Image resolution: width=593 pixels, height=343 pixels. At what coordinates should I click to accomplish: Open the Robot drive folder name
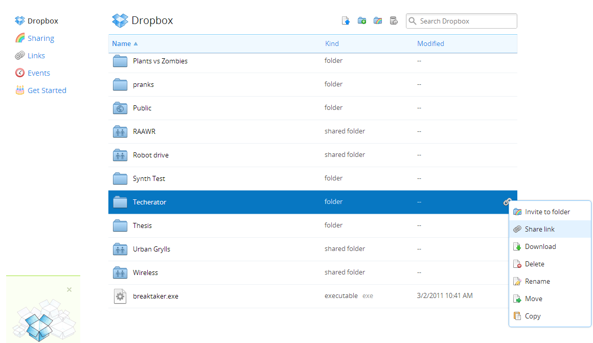pyautogui.click(x=151, y=155)
